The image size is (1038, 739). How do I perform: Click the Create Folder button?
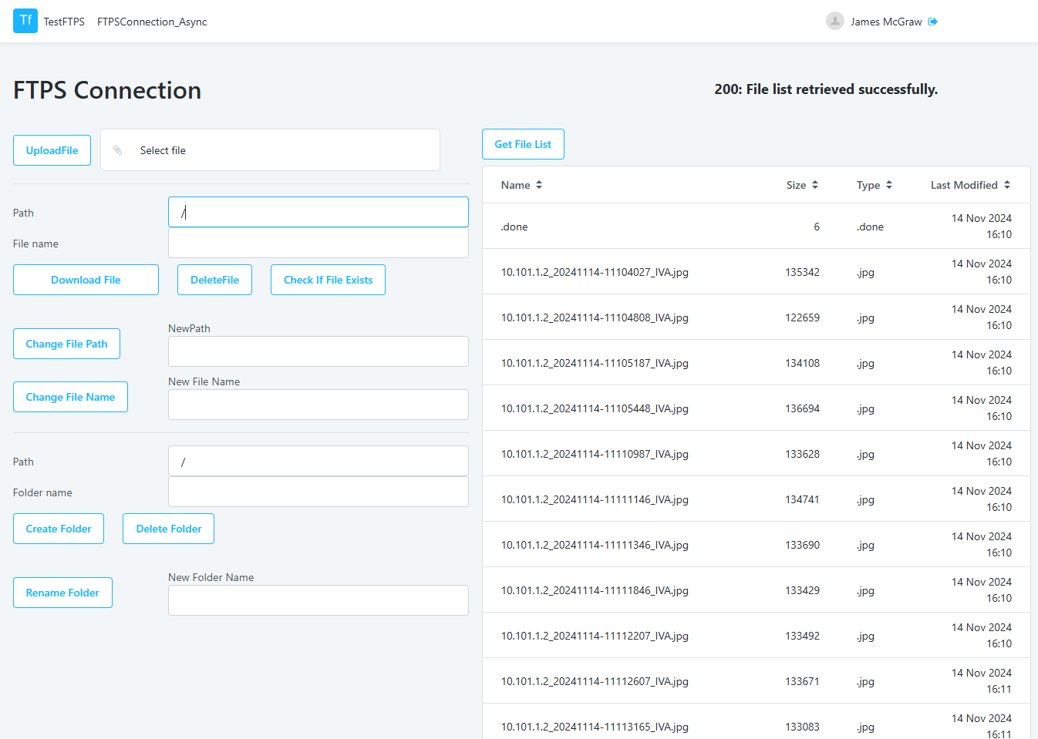click(59, 529)
